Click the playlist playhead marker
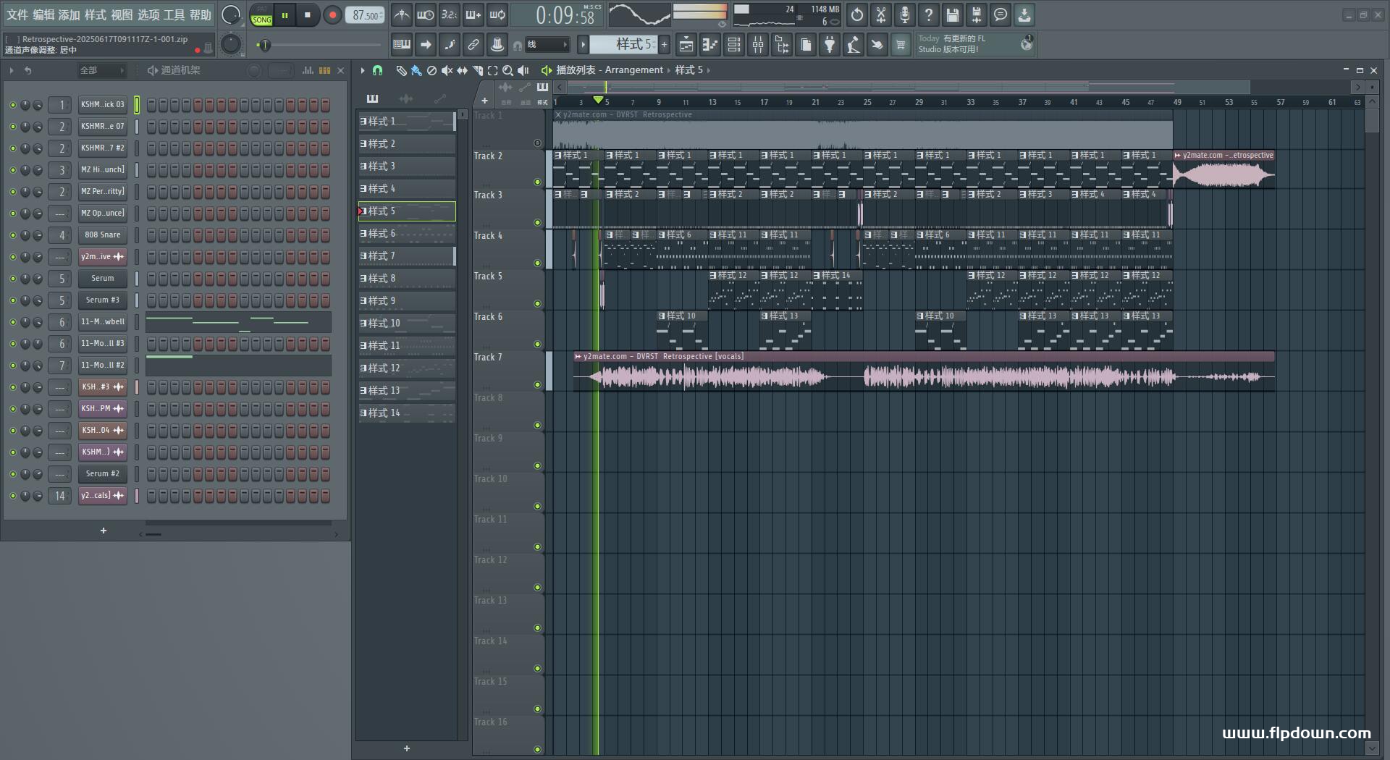 click(x=598, y=99)
